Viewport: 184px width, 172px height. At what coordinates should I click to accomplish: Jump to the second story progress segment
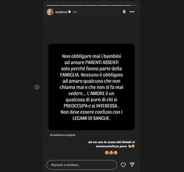click(x=66, y=5)
